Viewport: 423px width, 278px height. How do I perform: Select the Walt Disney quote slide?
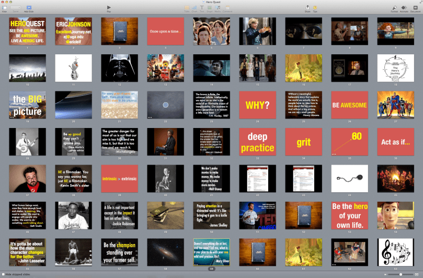[211, 179]
